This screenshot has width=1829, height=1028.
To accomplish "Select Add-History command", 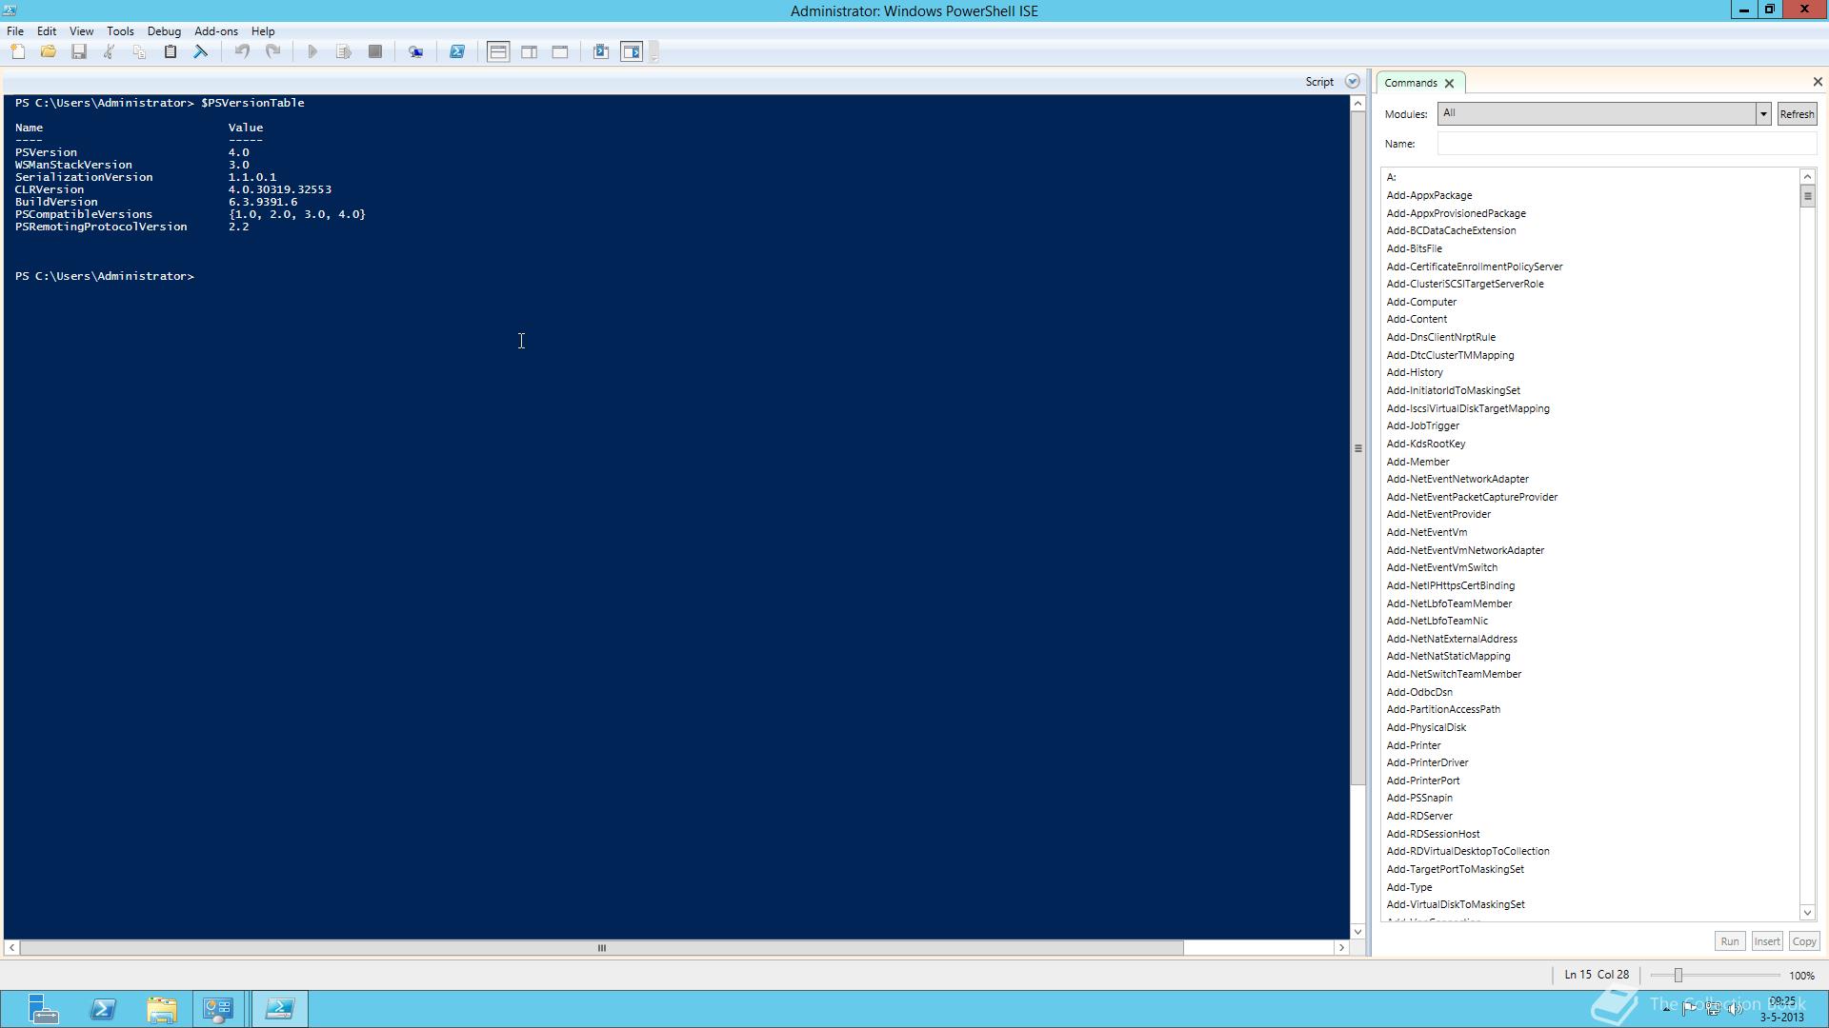I will [x=1415, y=373].
